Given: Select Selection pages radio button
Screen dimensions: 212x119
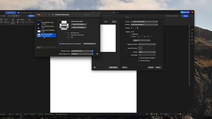Looking at the screenshot, I should (131, 34).
